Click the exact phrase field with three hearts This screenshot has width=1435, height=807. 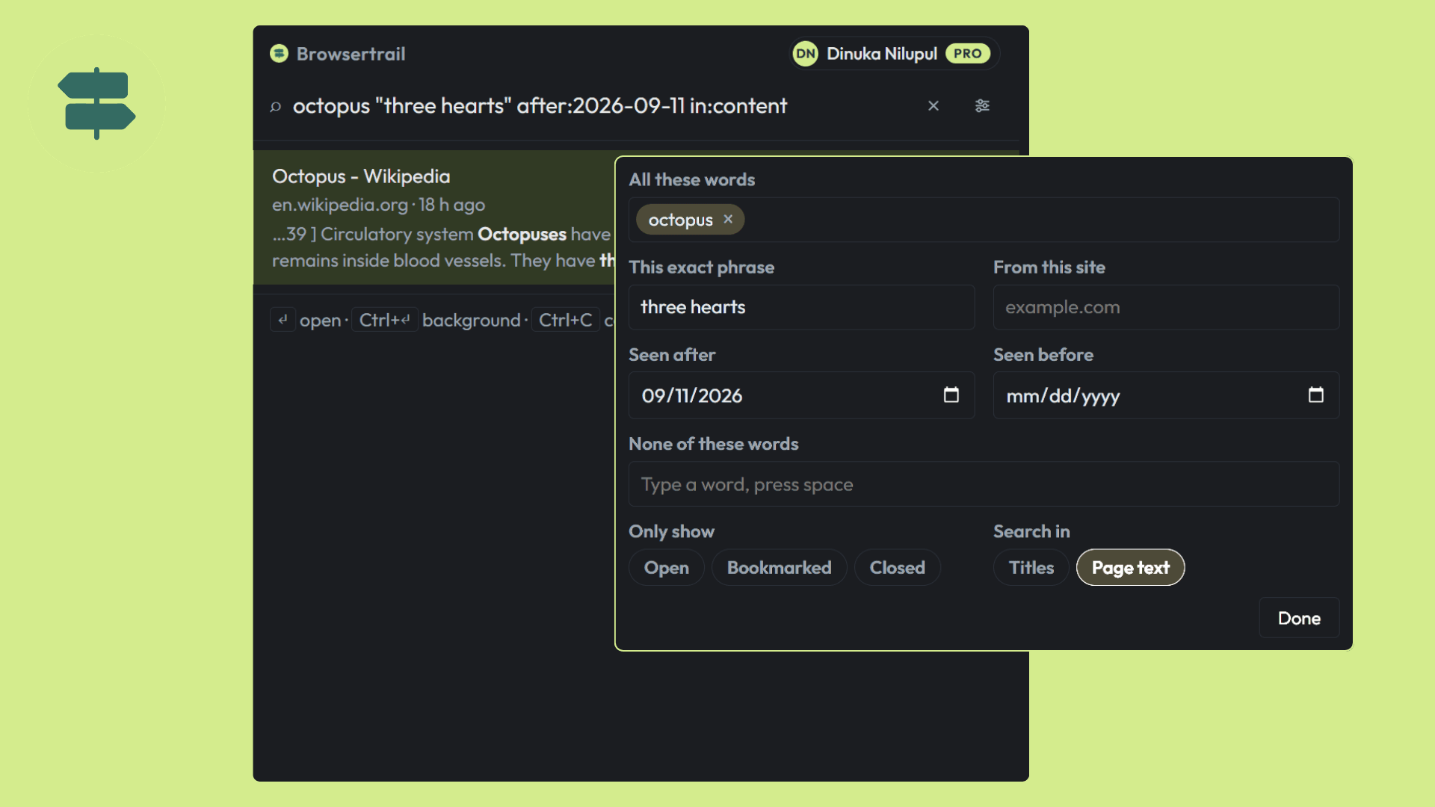pyautogui.click(x=802, y=307)
